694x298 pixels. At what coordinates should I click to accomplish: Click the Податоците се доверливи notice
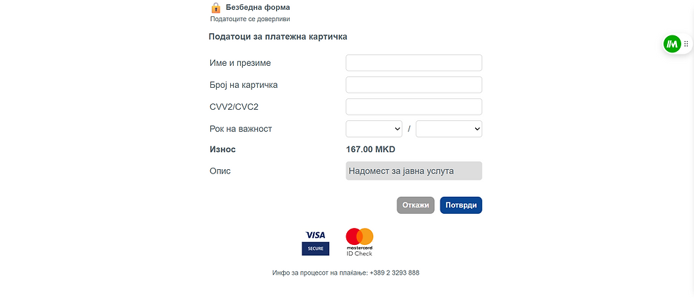click(250, 19)
